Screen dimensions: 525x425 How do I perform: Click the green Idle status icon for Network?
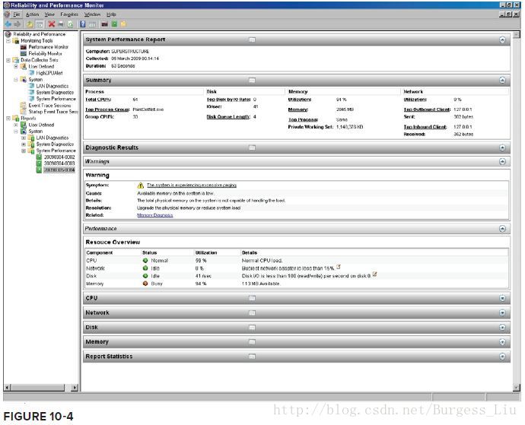click(x=145, y=268)
